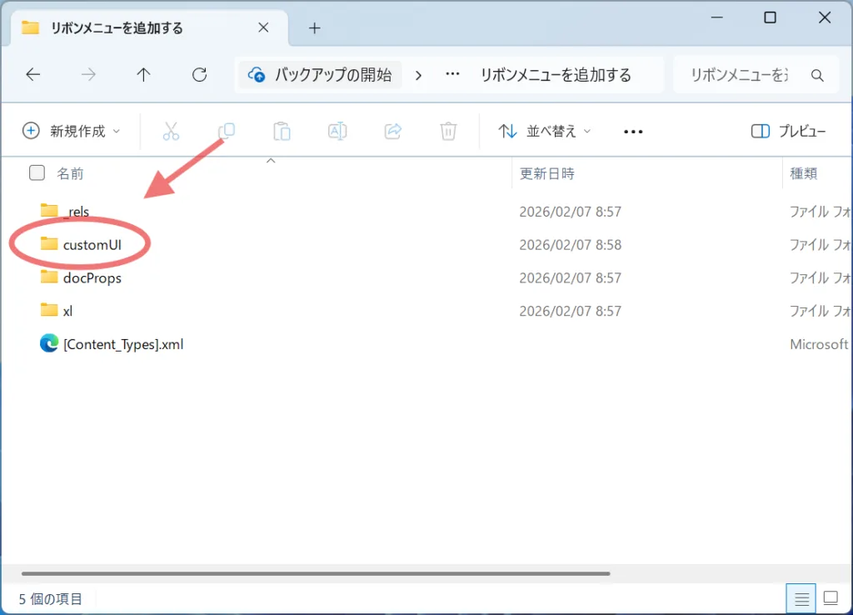Viewport: 853px width, 615px height.
Task: Click the Share icon in toolbar
Action: click(x=393, y=131)
